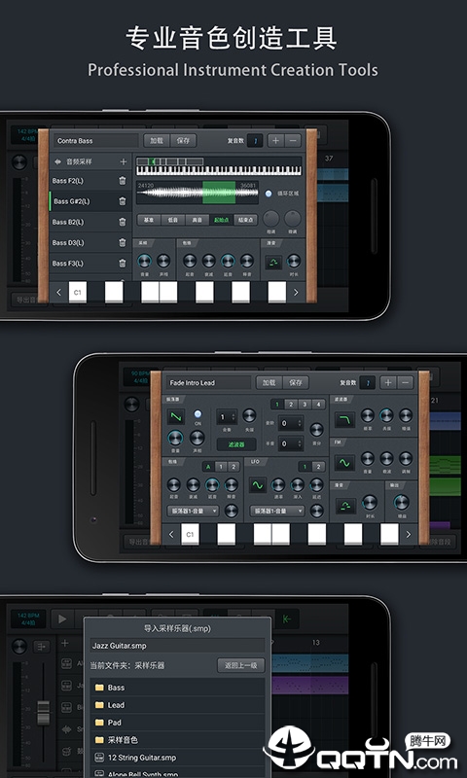Click the green loop region in waveform
Viewport: 467px width, 778px height.
tap(219, 193)
